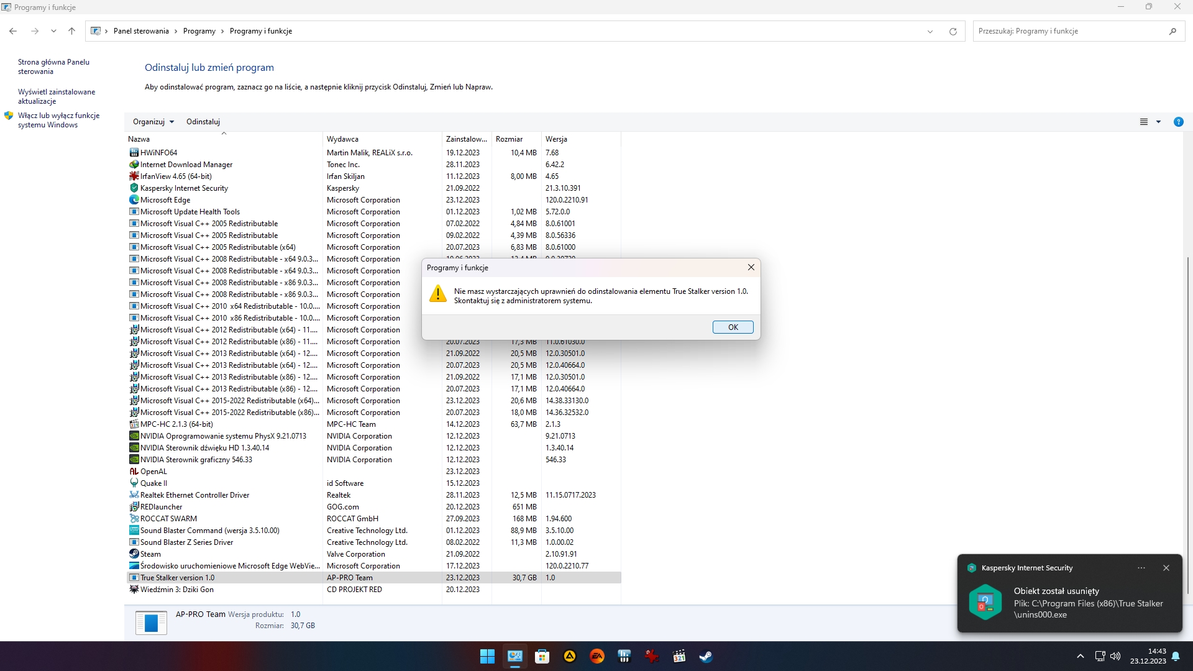Open Windows Start menu on taskbar
The image size is (1193, 671).
click(x=487, y=656)
